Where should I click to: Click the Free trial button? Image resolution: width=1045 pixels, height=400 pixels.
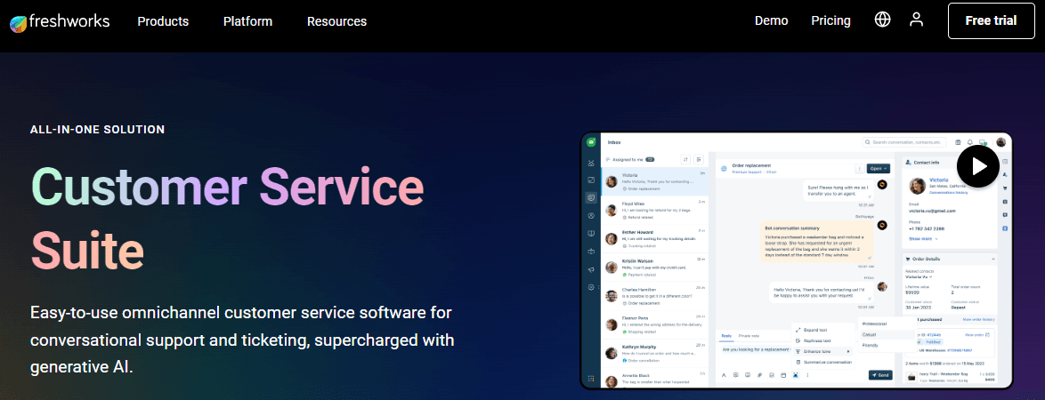991,20
